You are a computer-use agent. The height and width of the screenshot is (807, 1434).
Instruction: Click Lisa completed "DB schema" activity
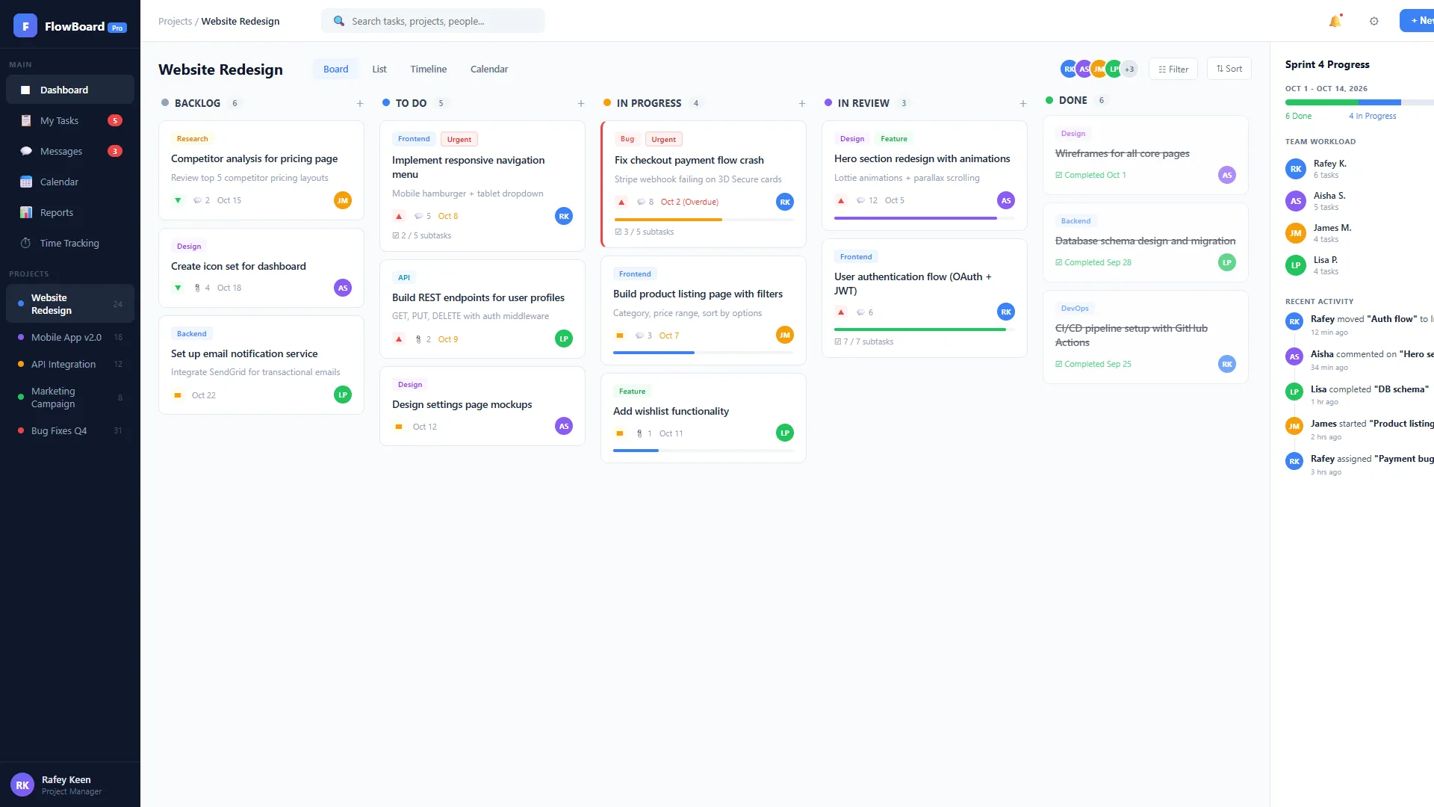(1359, 394)
